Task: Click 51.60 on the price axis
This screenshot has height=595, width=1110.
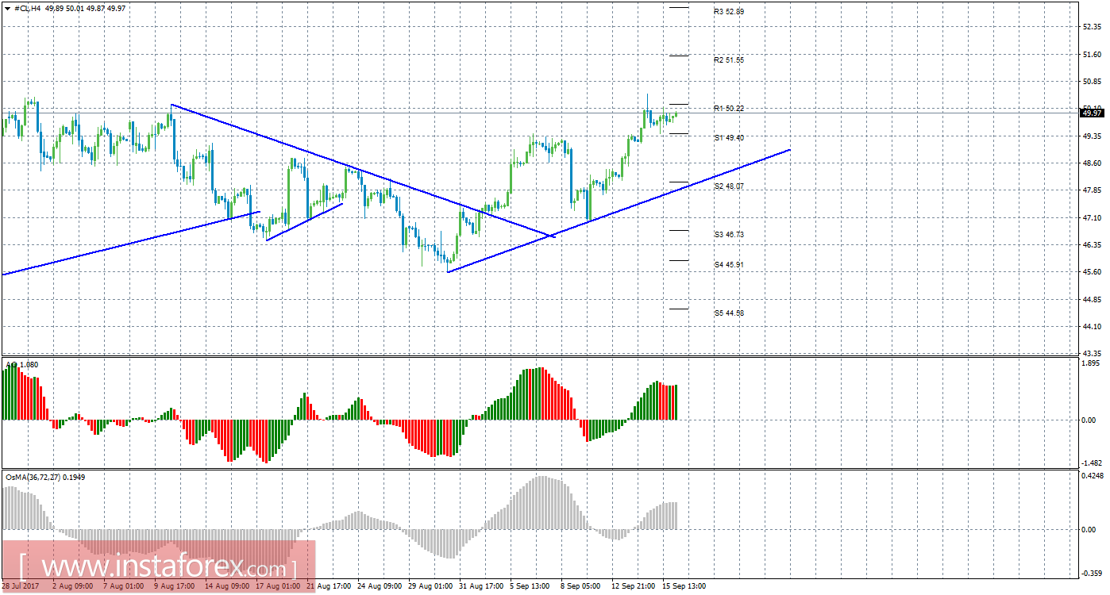Action: [x=1093, y=54]
